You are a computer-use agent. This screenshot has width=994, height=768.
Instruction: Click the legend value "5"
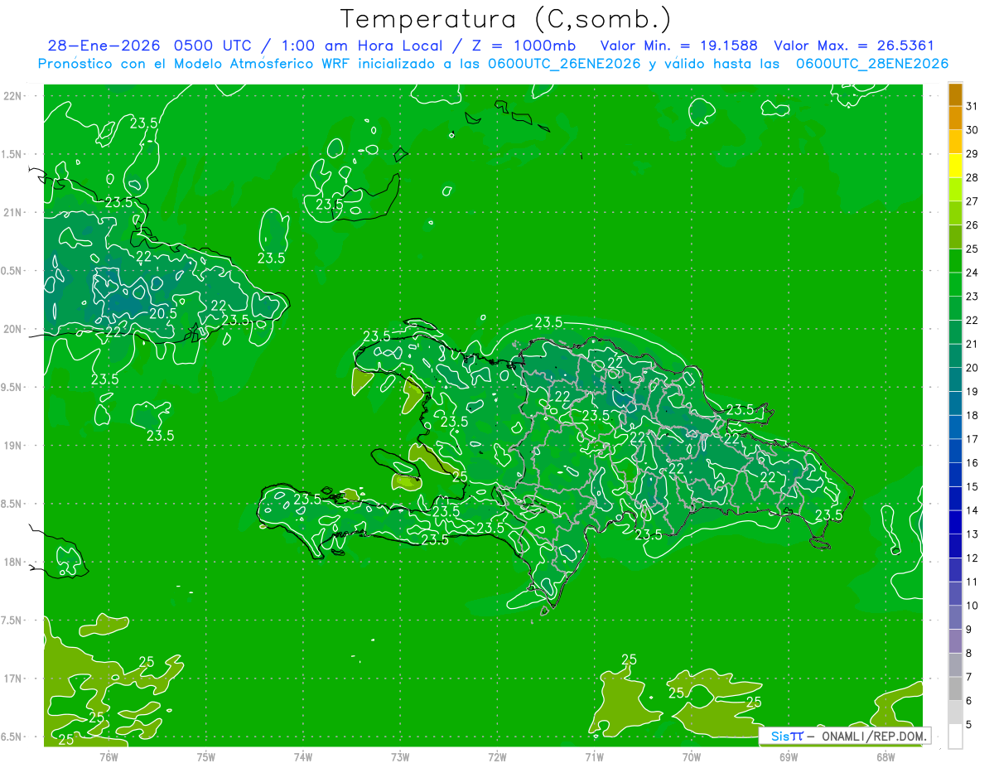969,725
